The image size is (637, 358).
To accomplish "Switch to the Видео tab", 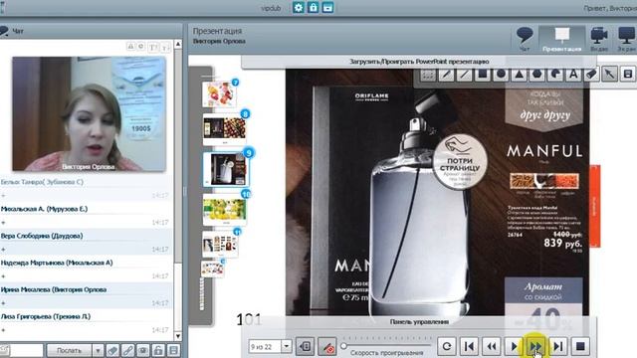I will click(599, 39).
